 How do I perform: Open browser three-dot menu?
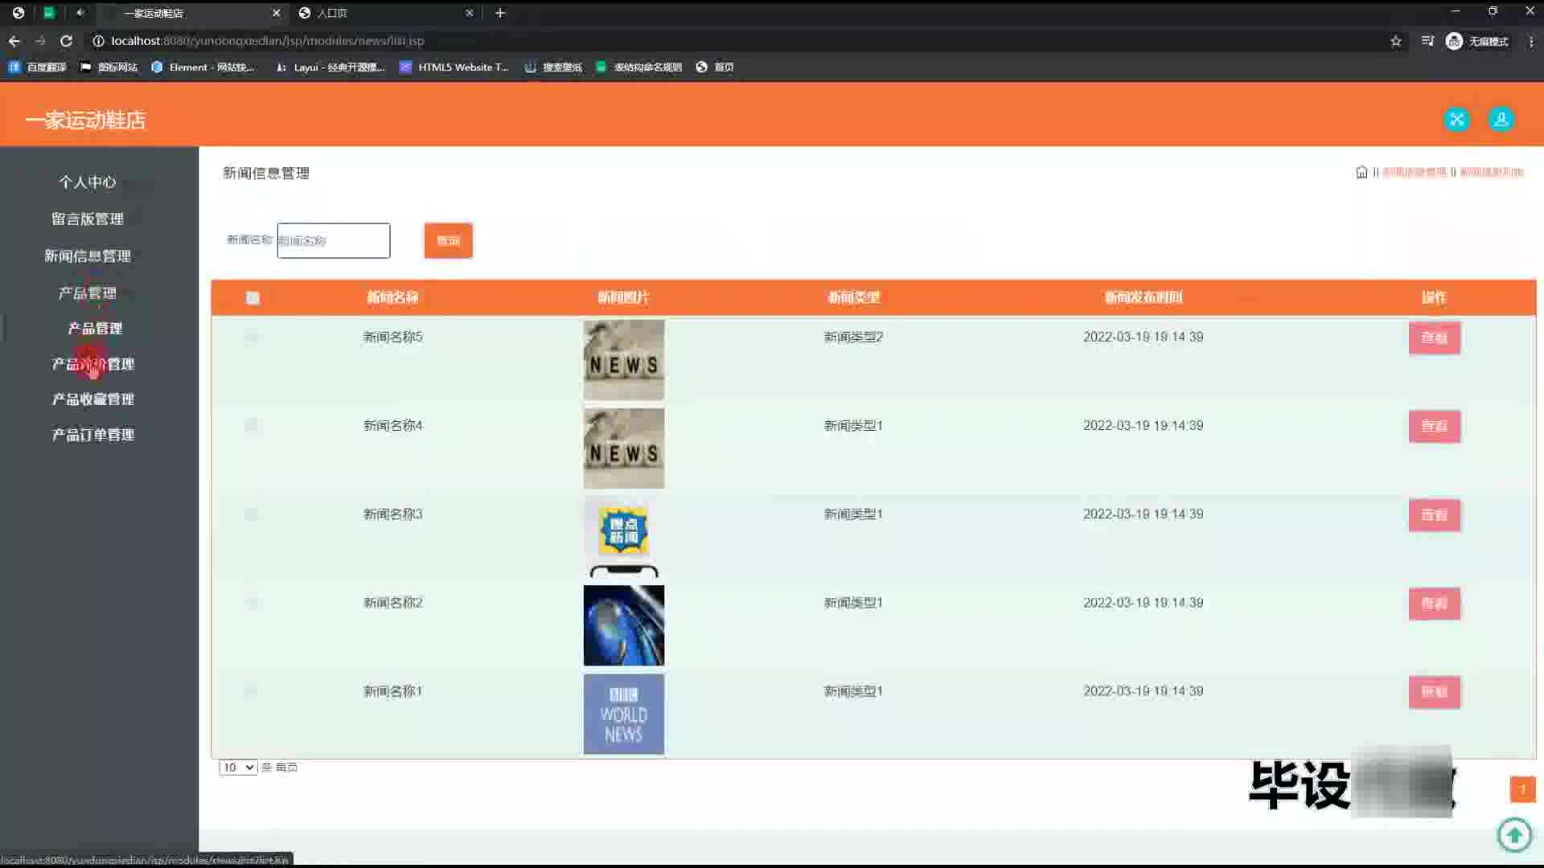point(1531,41)
